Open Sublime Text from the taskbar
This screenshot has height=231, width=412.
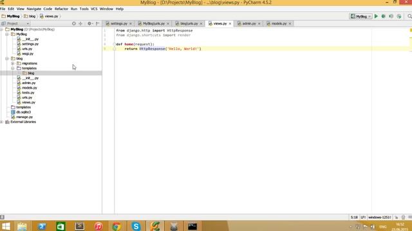click(x=80, y=227)
